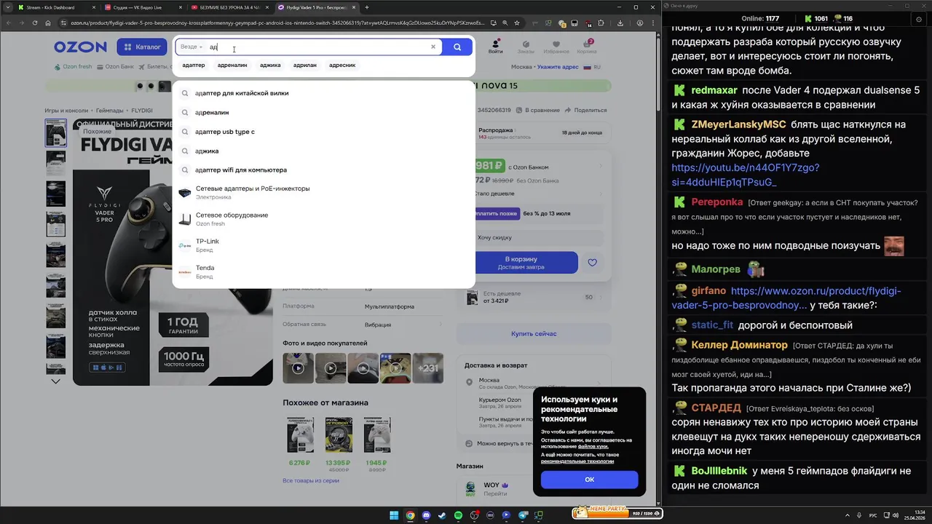
Task: Open the Tenda brand suggestion
Action: 323,271
